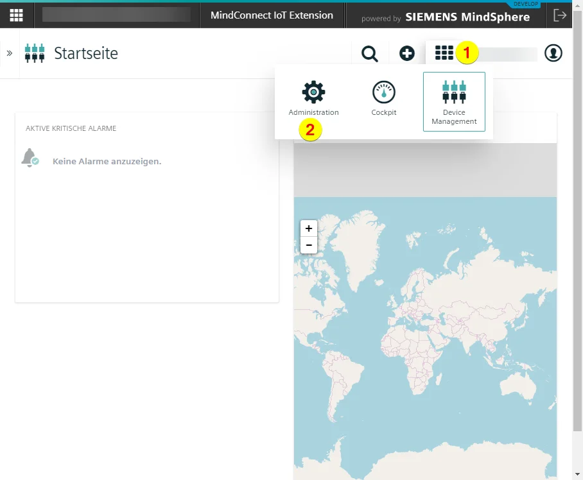Click the plus add icon
The image size is (583, 480).
(x=407, y=53)
